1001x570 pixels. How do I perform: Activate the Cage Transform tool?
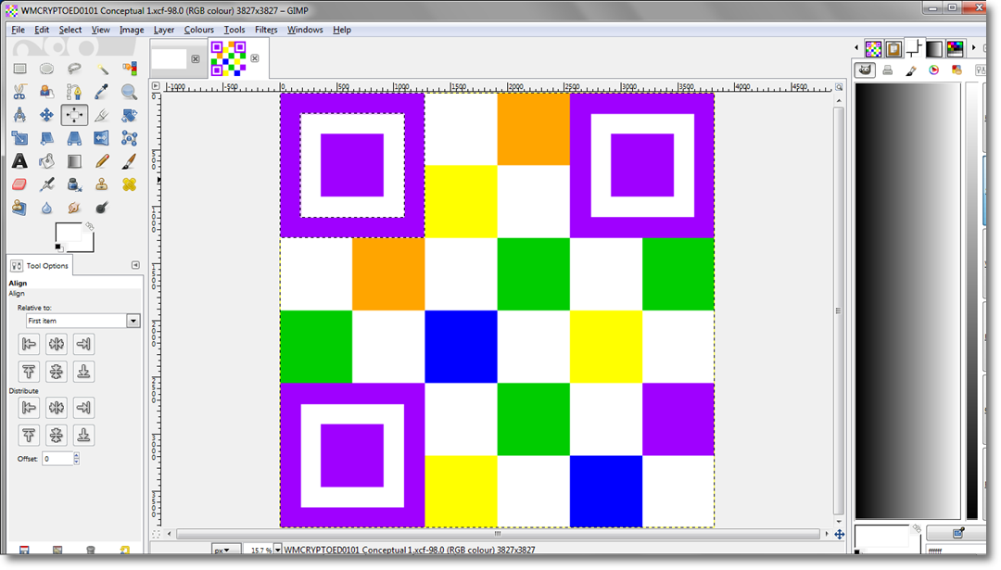pos(129,138)
